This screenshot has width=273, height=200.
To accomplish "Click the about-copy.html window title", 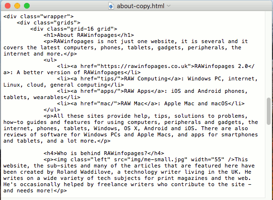I will click(140, 6).
